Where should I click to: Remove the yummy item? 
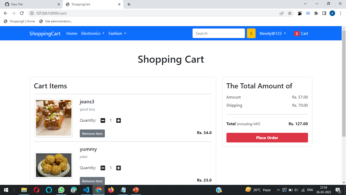click(92, 181)
